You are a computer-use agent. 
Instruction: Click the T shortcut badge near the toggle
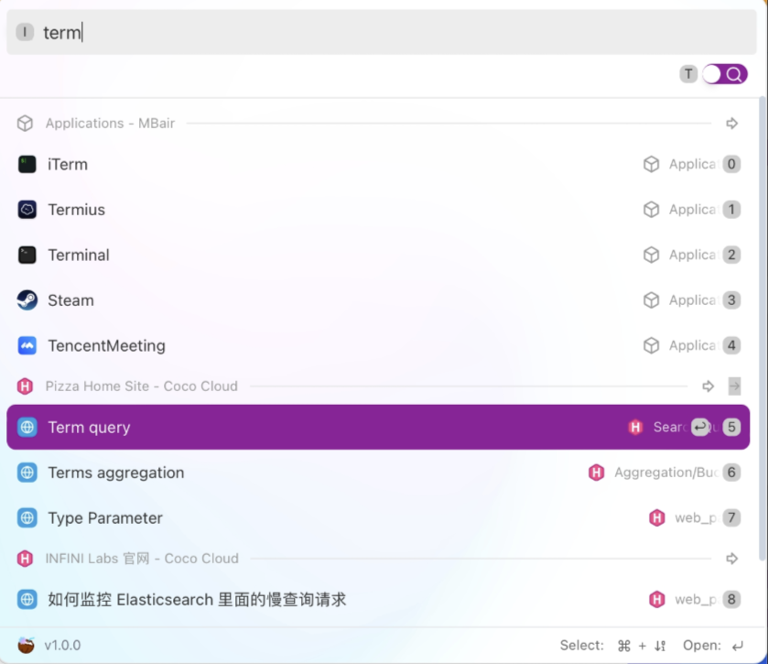pyautogui.click(x=687, y=74)
